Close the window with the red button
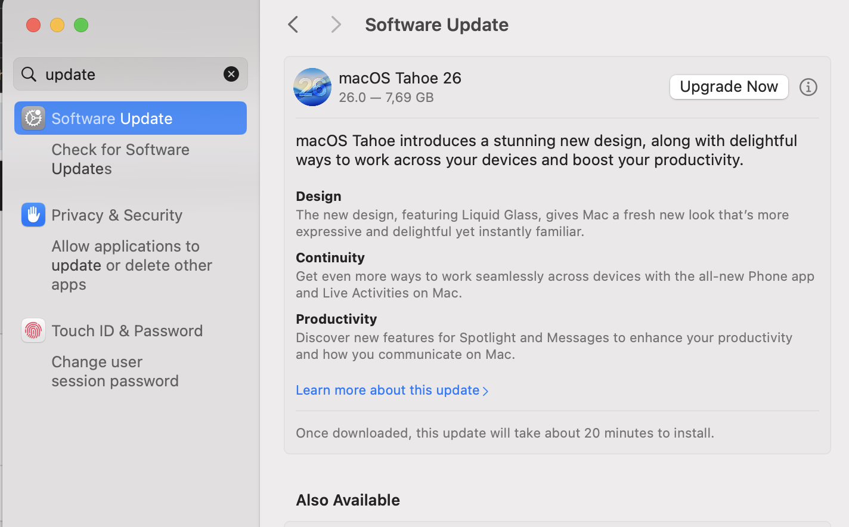 click(33, 25)
